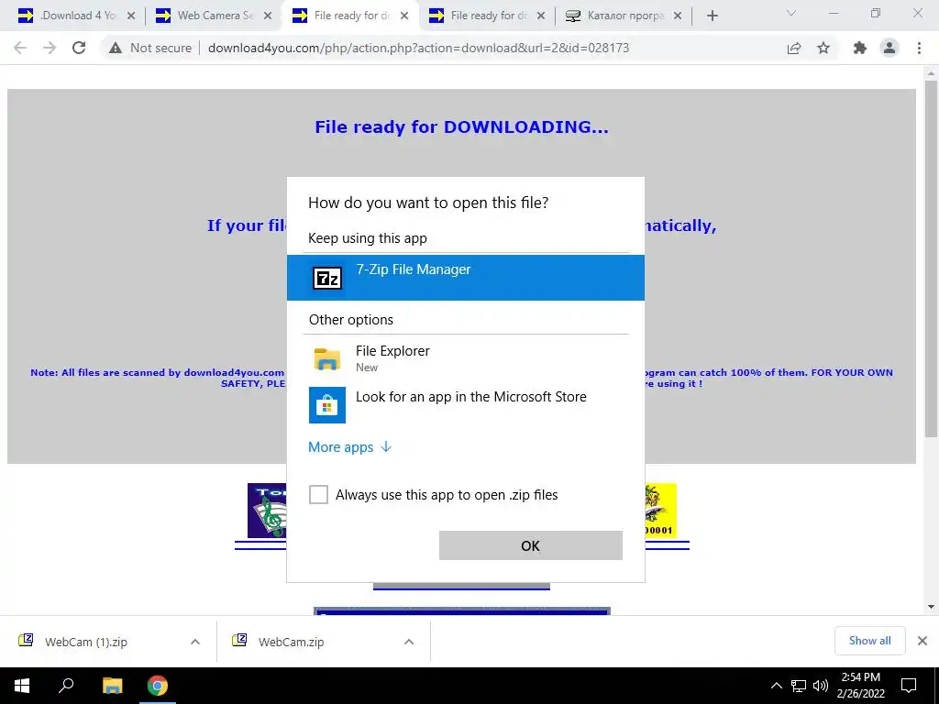Close the active File ready tab

pos(404,16)
